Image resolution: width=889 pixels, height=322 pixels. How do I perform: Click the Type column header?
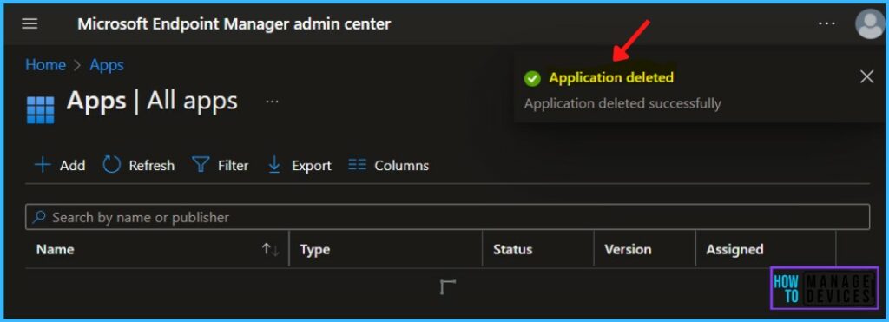click(314, 249)
